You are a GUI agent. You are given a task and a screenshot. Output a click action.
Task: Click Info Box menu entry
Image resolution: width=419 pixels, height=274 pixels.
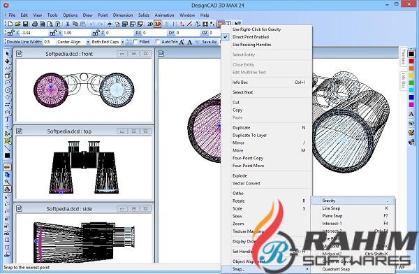267,82
